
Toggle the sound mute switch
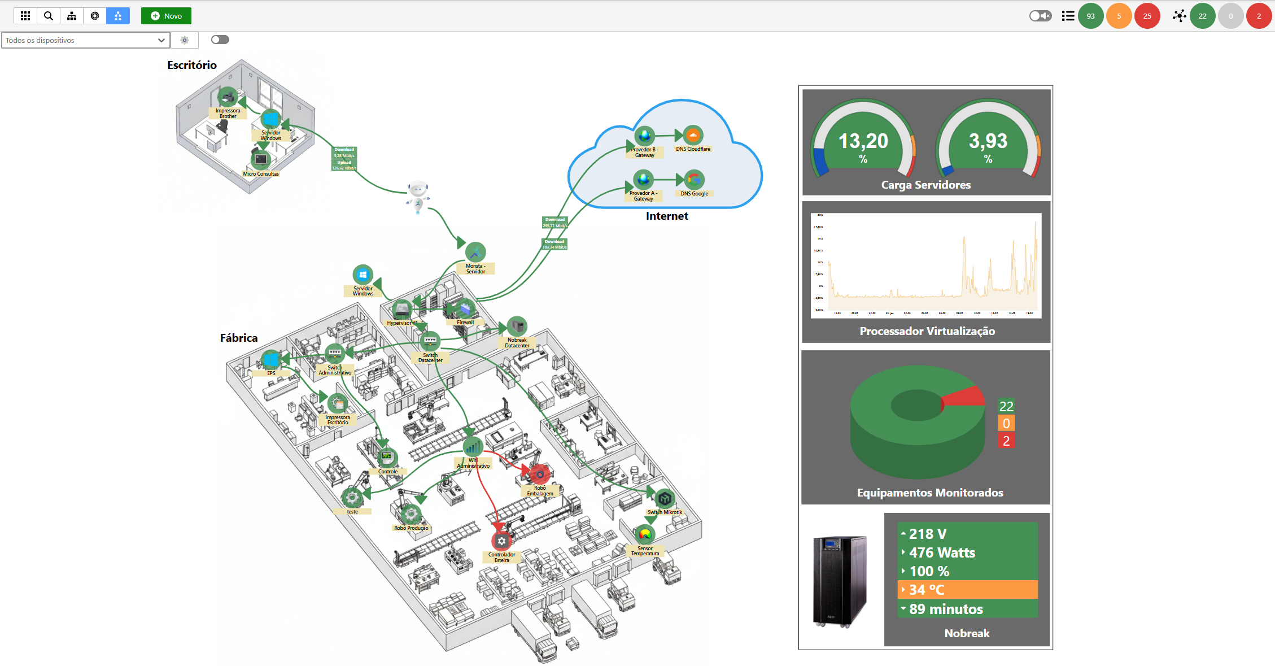click(1040, 16)
